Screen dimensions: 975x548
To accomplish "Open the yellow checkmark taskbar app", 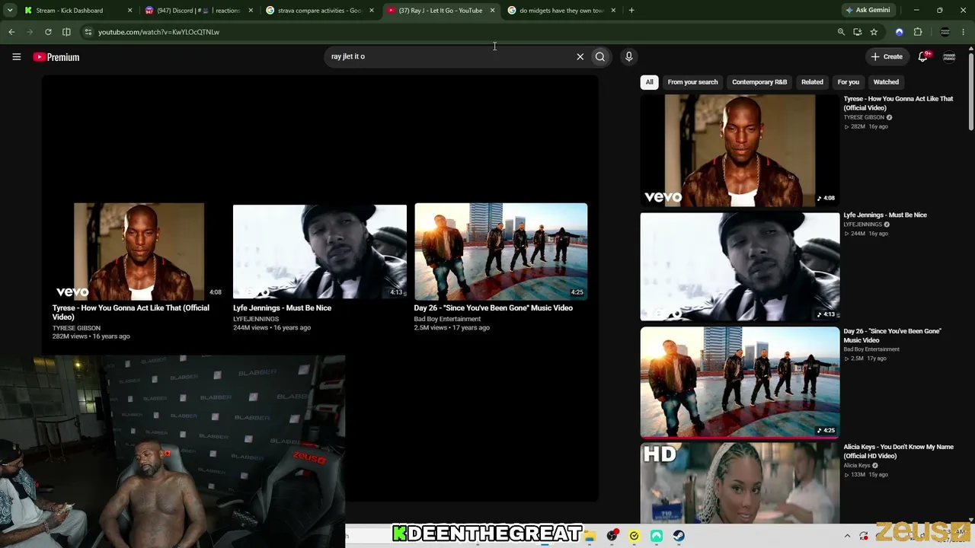I will (634, 536).
